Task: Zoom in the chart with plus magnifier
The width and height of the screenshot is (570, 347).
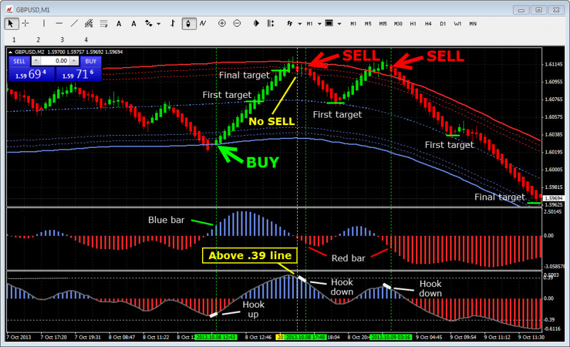Action: click(x=222, y=23)
